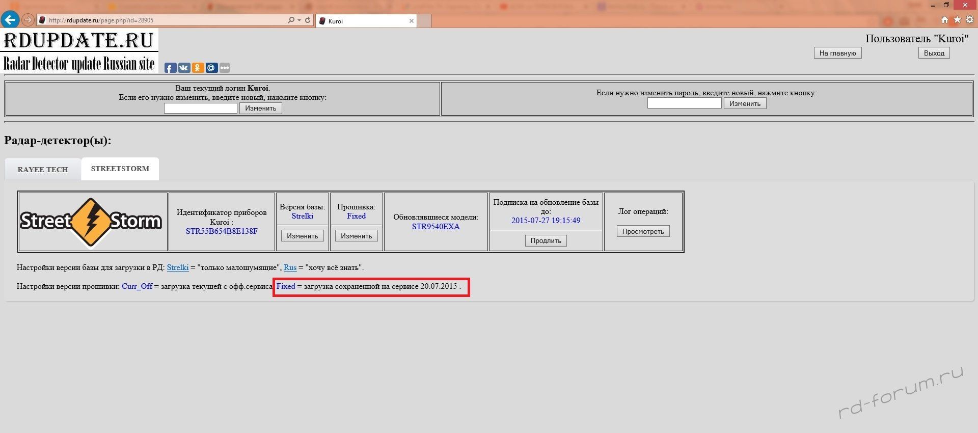The image size is (978, 433).
Task: Select the STREETSTORM tab
Action: point(120,169)
